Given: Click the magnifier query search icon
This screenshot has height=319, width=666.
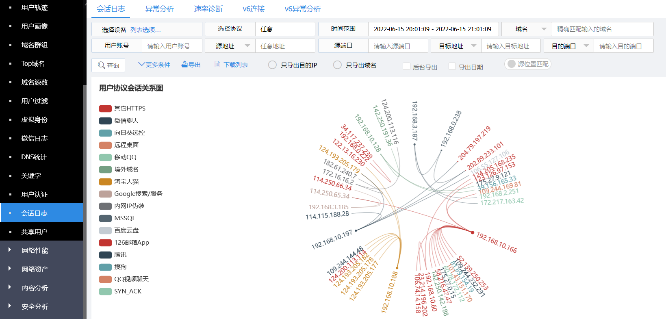Looking at the screenshot, I should point(101,65).
